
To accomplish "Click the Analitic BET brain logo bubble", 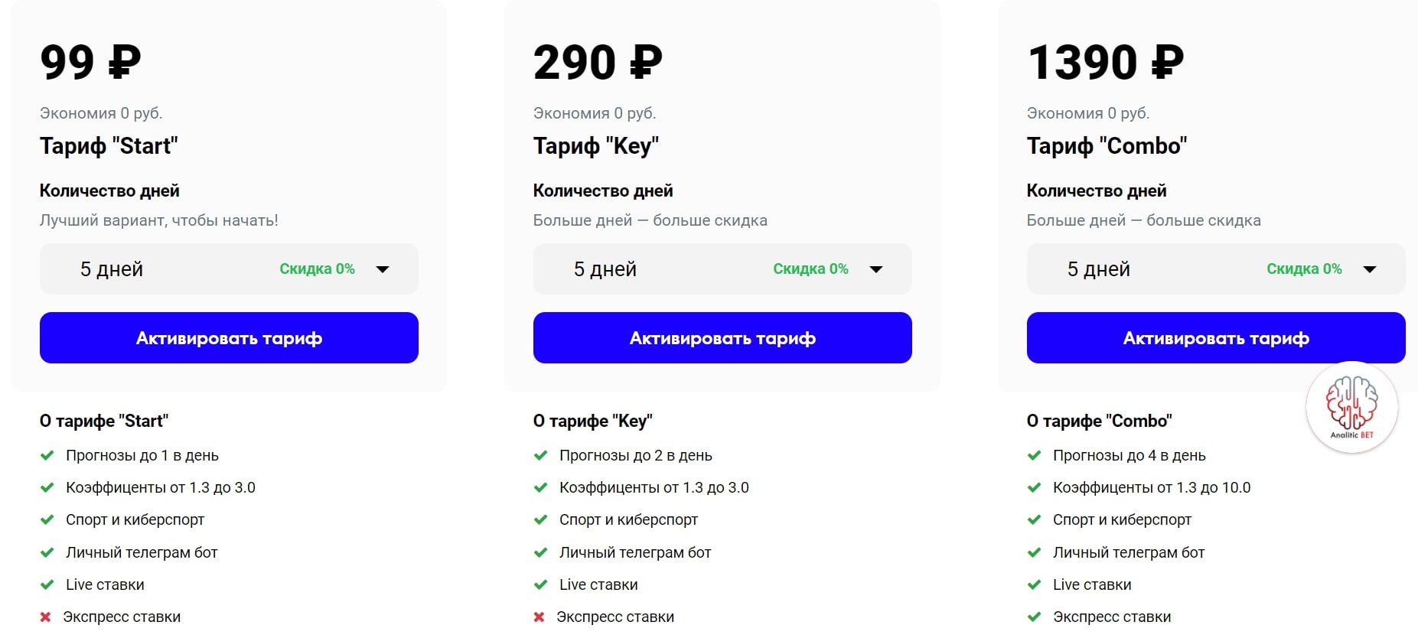I will (1351, 408).
